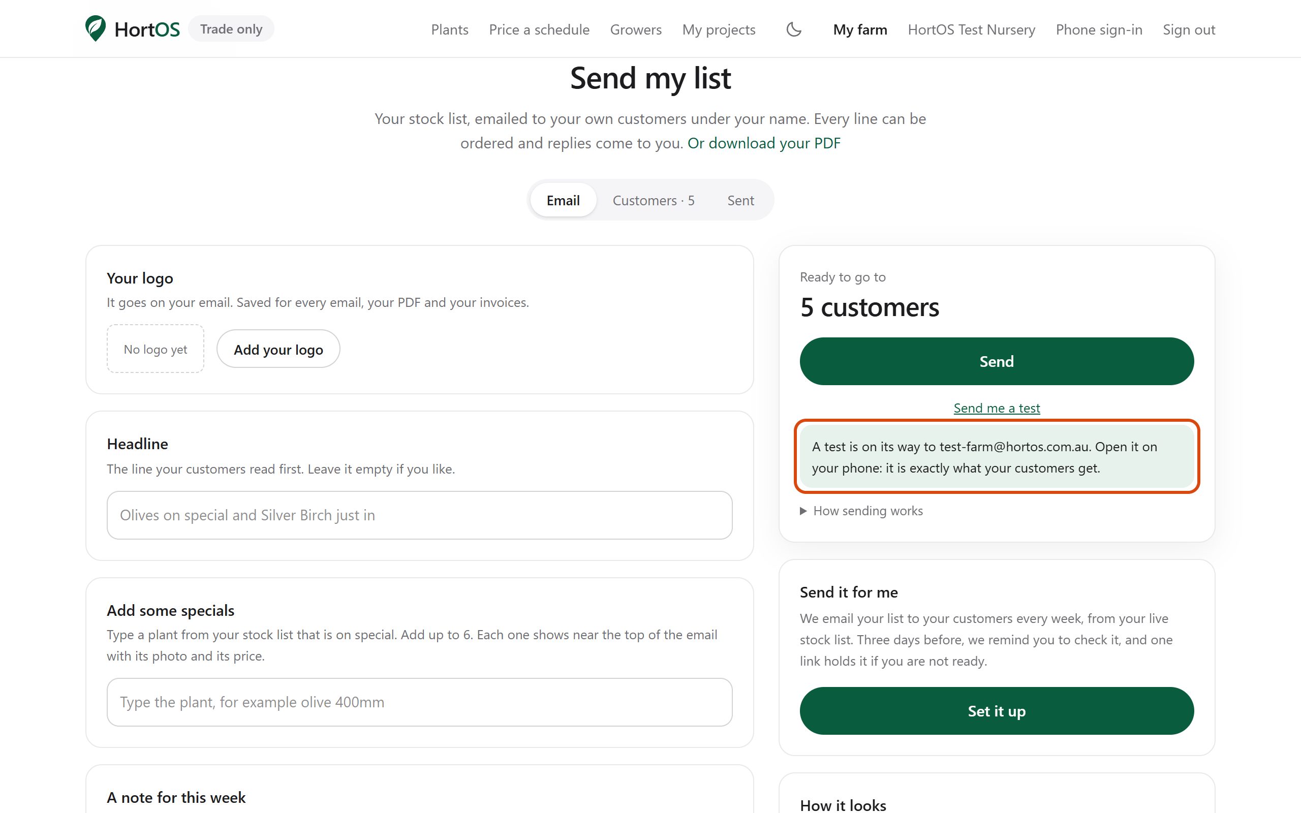The height and width of the screenshot is (813, 1301).
Task: Select the Email tab
Action: tap(563, 200)
